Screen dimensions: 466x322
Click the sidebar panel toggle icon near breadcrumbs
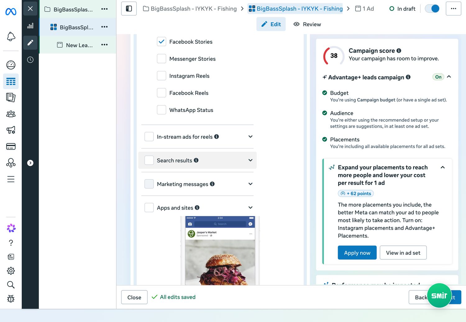point(129,9)
